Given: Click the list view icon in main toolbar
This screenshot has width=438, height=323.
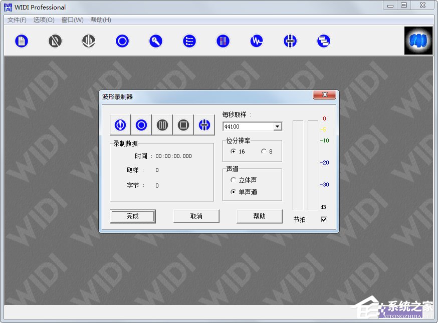Looking at the screenshot, I should [x=189, y=41].
